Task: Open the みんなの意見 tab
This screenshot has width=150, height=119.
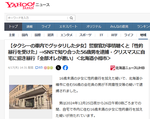Action: pyautogui.click(x=119, y=27)
